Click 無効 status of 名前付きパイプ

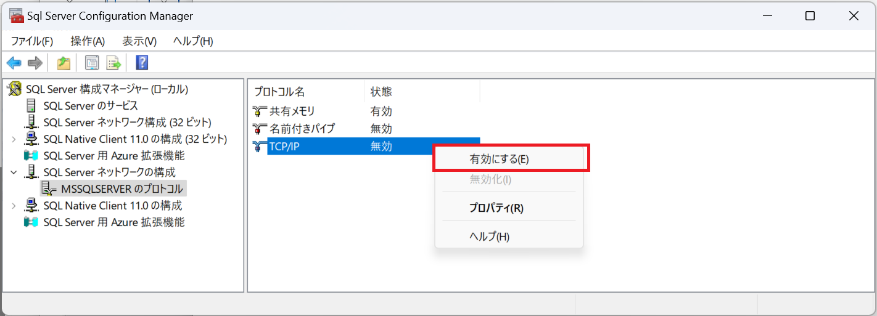tap(381, 129)
